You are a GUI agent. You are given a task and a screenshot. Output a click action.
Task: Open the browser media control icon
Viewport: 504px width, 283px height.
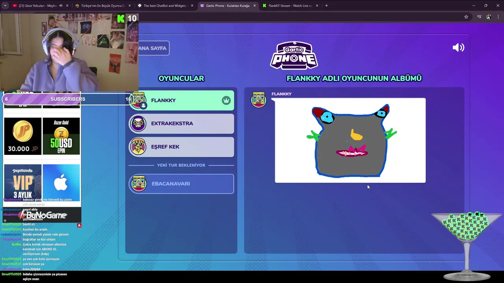[479, 17]
